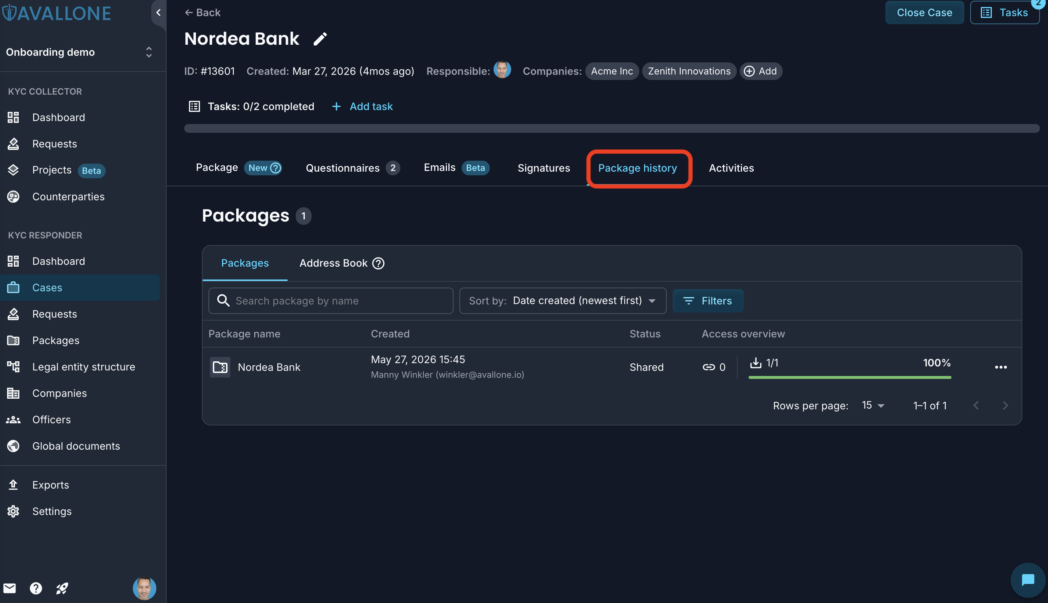Open Companies in the sidebar
The height and width of the screenshot is (603, 1048).
(80, 393)
